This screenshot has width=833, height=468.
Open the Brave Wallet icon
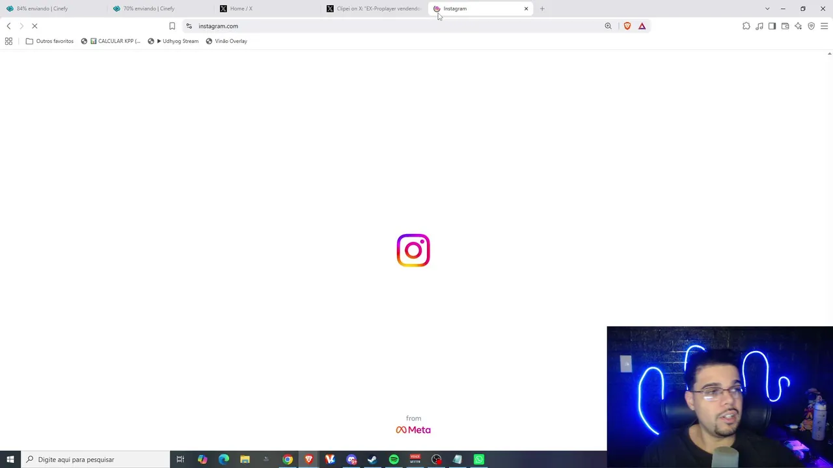(785, 26)
